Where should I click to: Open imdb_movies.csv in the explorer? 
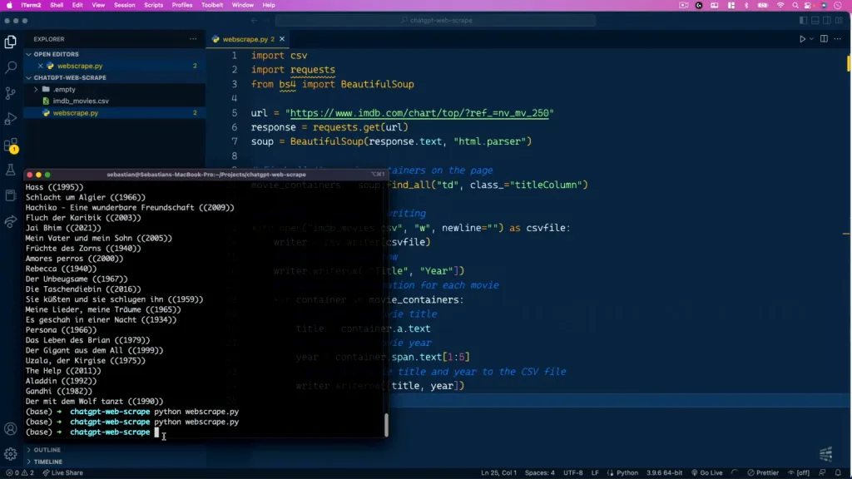point(81,101)
